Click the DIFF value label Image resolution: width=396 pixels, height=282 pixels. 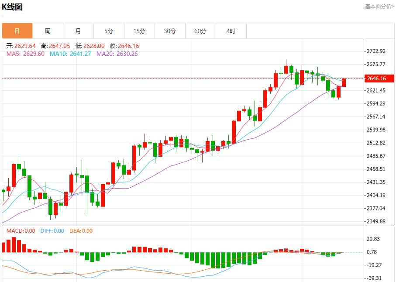52,231
